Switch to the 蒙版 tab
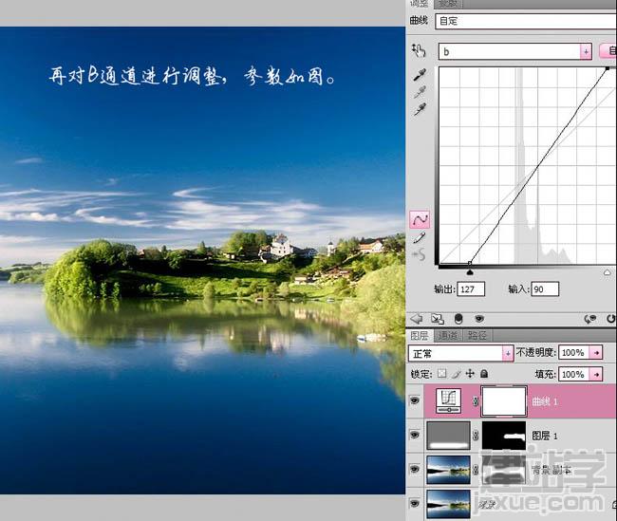This screenshot has width=617, height=521. (448, 4)
